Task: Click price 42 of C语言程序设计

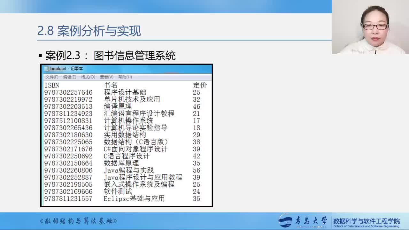Action: [x=197, y=156]
